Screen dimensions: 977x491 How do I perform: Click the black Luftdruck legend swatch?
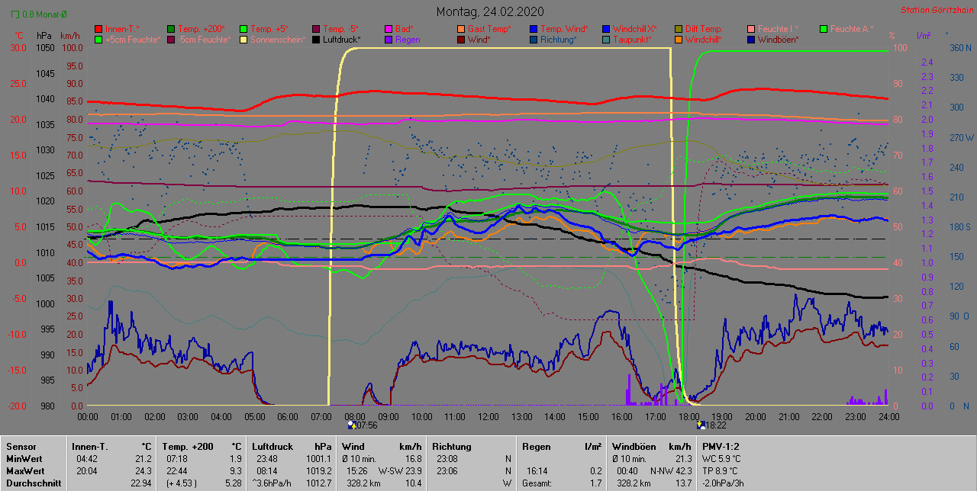[318, 39]
